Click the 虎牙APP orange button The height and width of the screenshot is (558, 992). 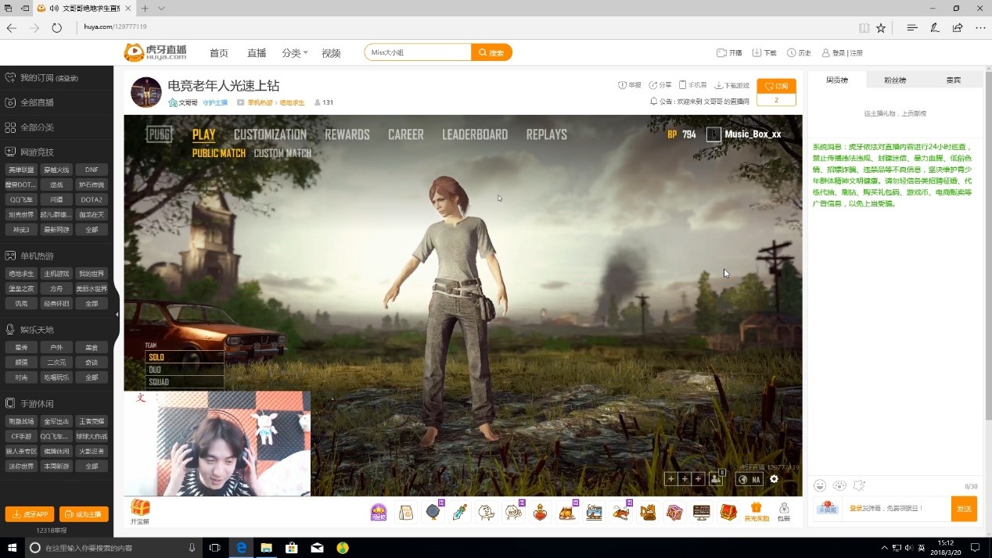click(30, 514)
